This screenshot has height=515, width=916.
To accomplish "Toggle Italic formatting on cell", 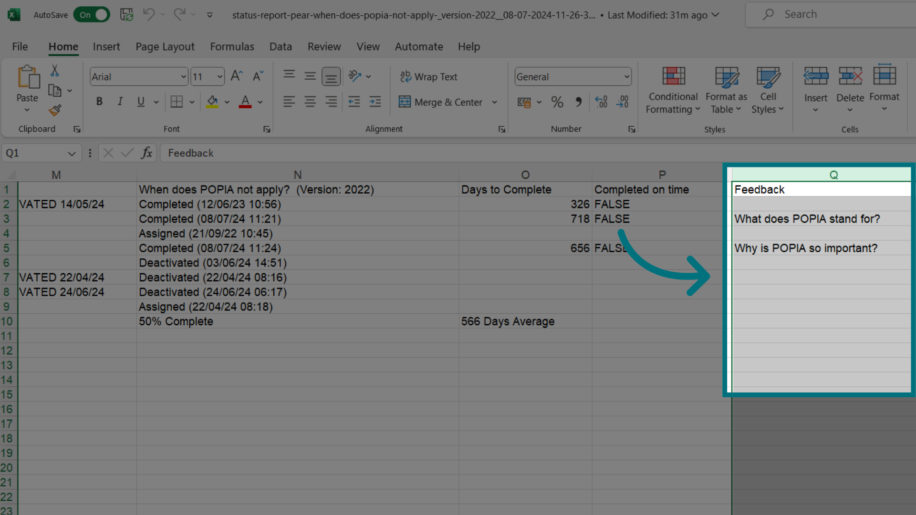I will (x=120, y=101).
